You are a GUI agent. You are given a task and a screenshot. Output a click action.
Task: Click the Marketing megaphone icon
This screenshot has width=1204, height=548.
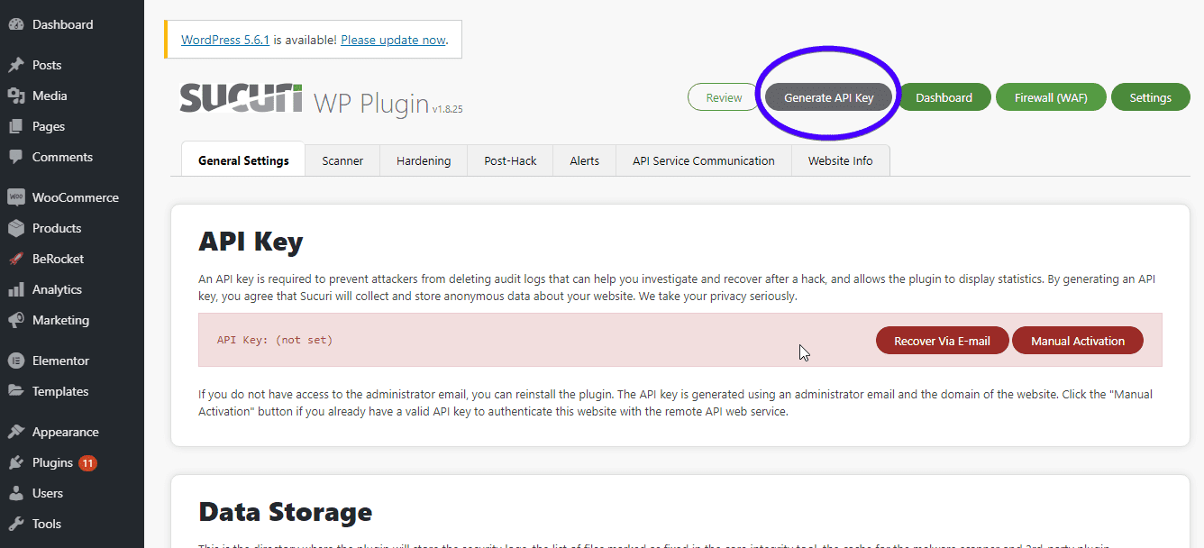(x=15, y=320)
